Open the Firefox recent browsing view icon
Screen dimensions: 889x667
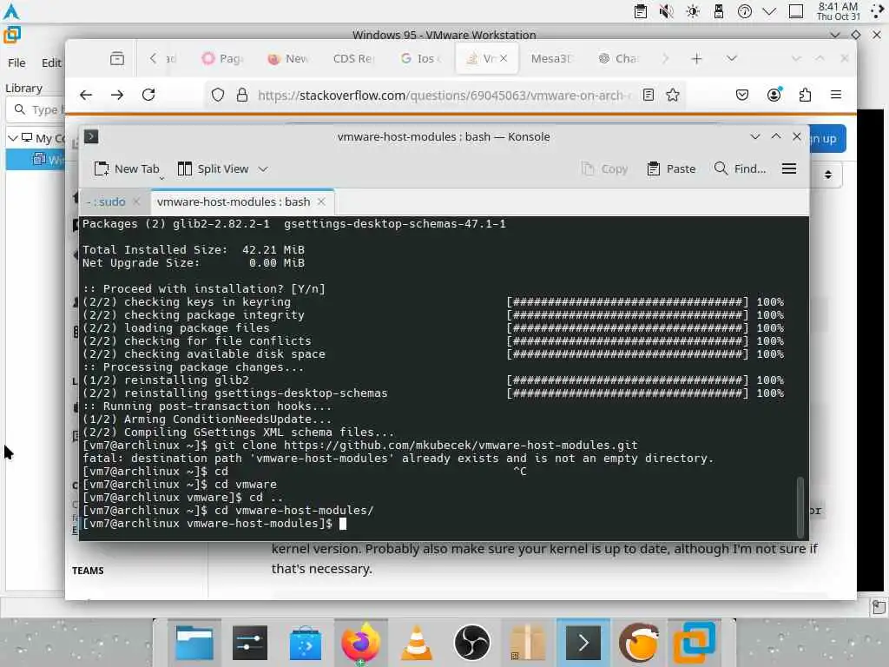tap(117, 58)
